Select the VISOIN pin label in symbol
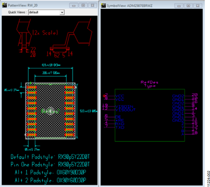The width and height of the screenshot is (210, 187). [x=124, y=107]
